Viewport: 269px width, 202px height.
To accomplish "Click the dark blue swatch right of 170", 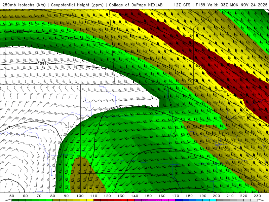I will coord(179,200).
